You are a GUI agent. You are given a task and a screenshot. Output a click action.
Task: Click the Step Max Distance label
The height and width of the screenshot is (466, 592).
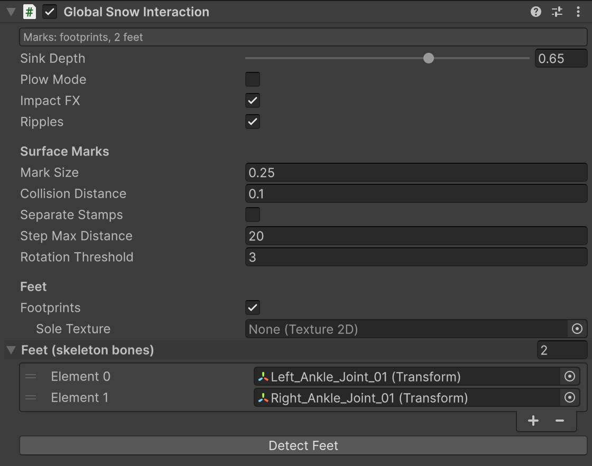coord(76,236)
